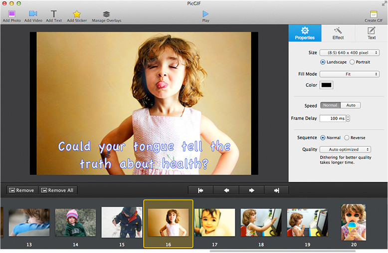388x253 pixels.
Task: Select Portrait orientation
Action: click(x=352, y=62)
